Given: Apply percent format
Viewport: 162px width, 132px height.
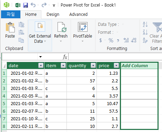Looking at the screenshot, I should [x=111, y=40].
